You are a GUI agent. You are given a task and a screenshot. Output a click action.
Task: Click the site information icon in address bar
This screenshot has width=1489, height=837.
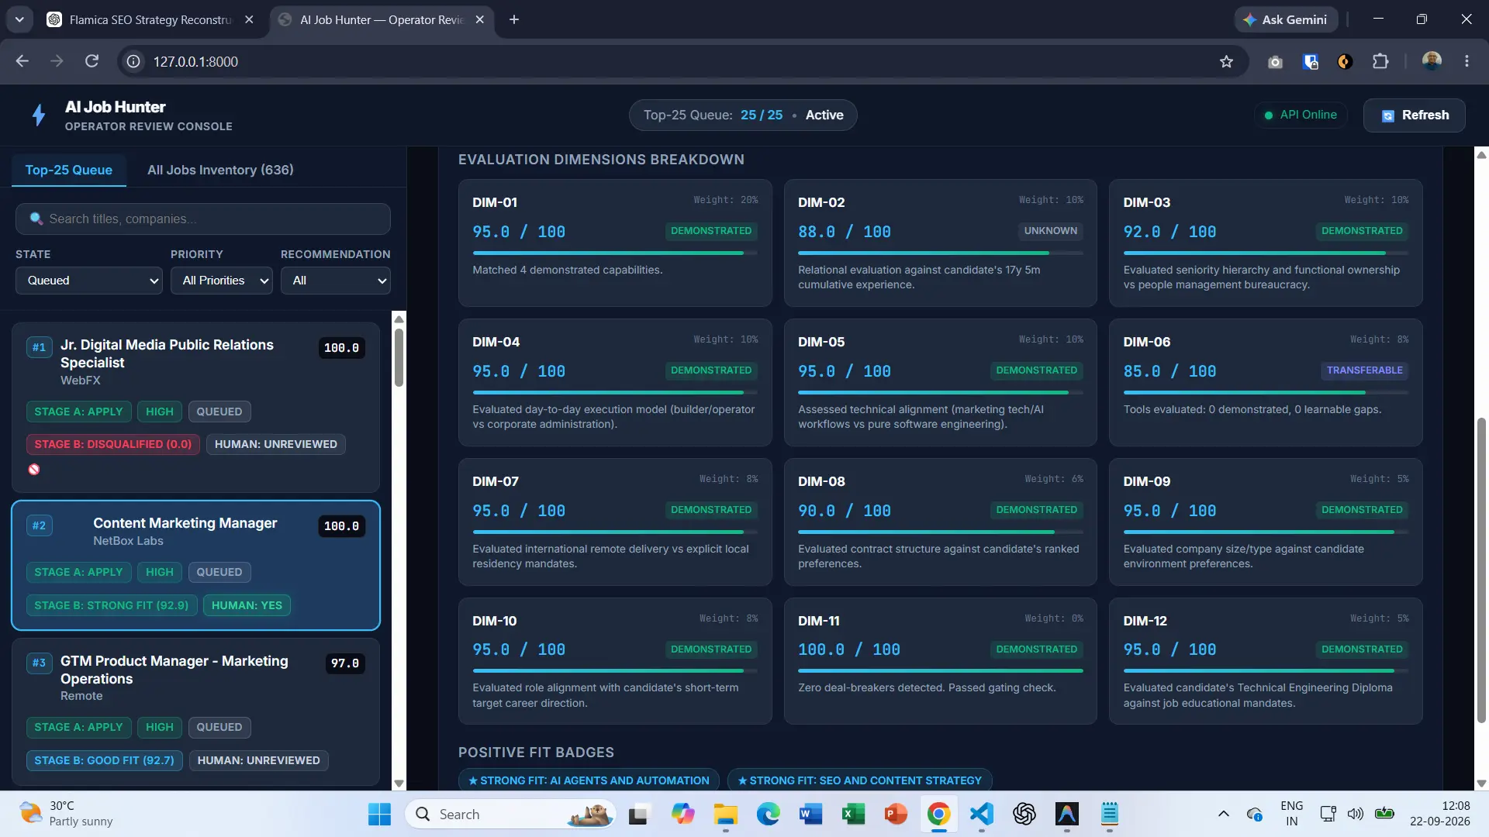tap(133, 61)
